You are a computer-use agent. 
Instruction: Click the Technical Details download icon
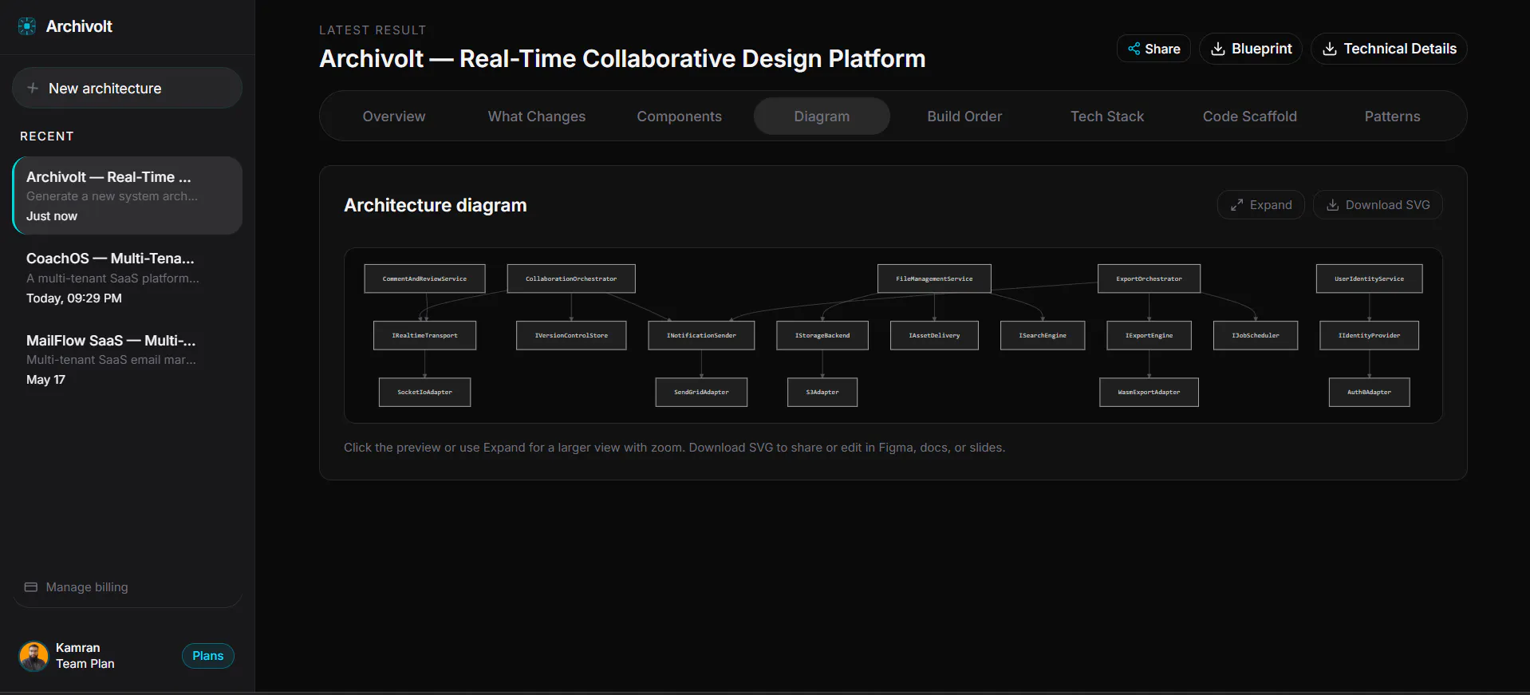[x=1330, y=49]
